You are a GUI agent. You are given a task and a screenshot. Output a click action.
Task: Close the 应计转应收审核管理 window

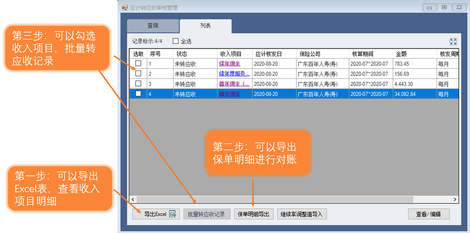point(459,8)
